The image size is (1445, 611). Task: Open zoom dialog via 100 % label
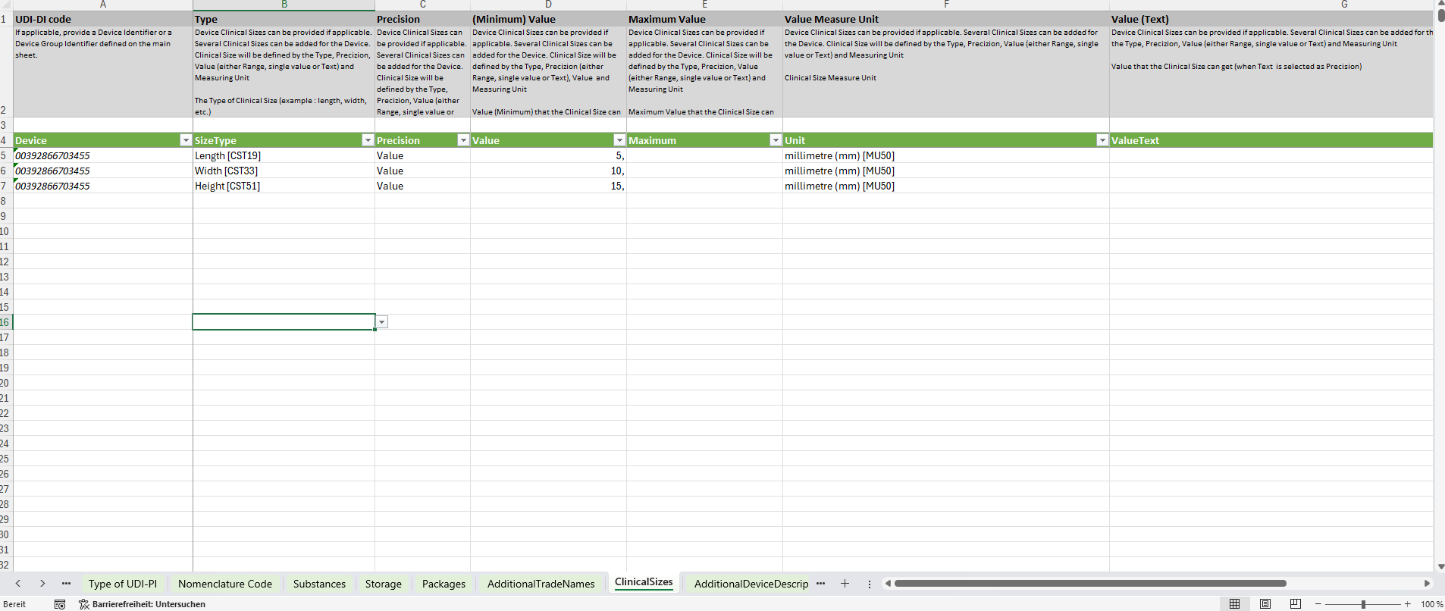(x=1431, y=604)
